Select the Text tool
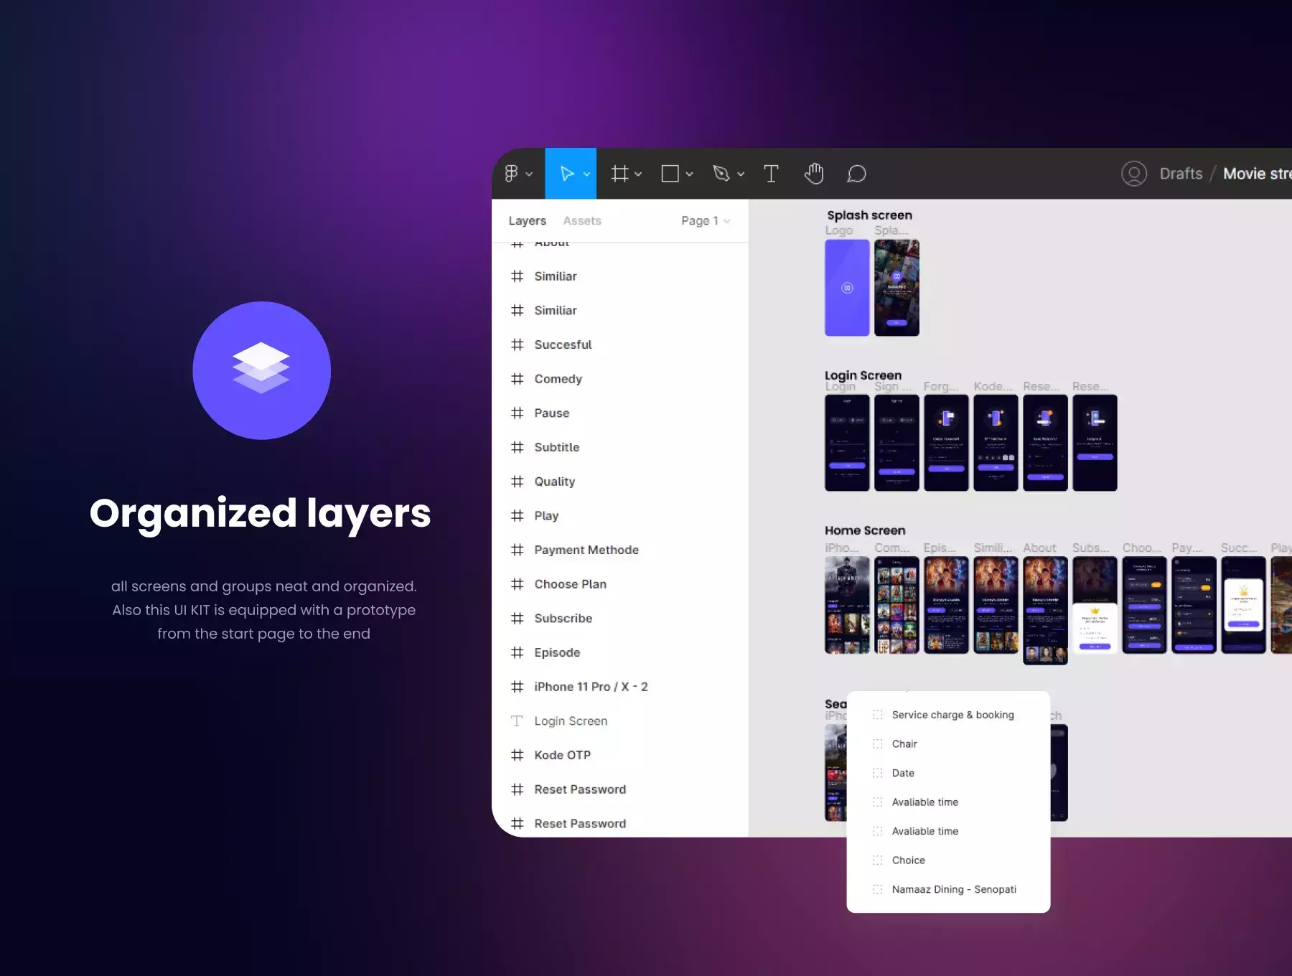Viewport: 1292px width, 976px height. click(x=771, y=174)
